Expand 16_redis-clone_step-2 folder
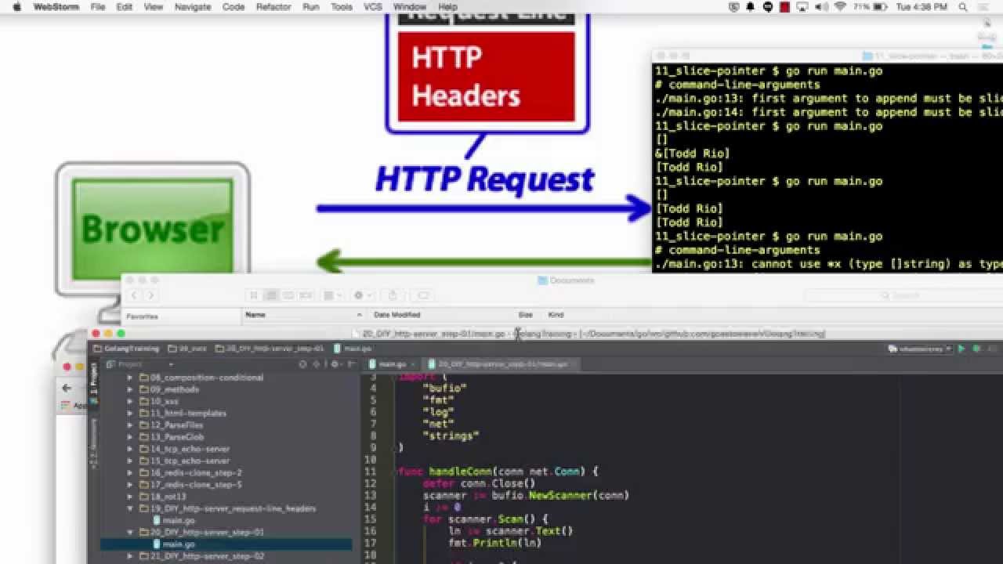Viewport: 1003px width, 564px height. (131, 473)
